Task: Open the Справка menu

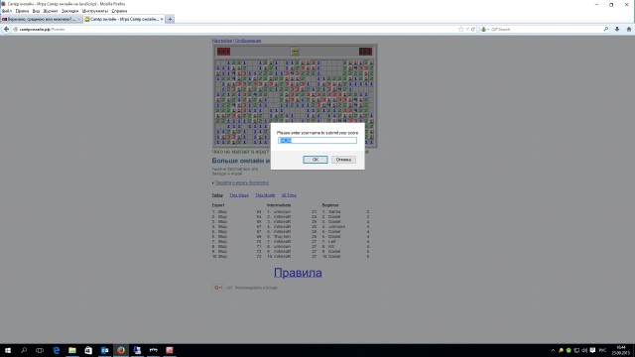Action: (x=119, y=11)
